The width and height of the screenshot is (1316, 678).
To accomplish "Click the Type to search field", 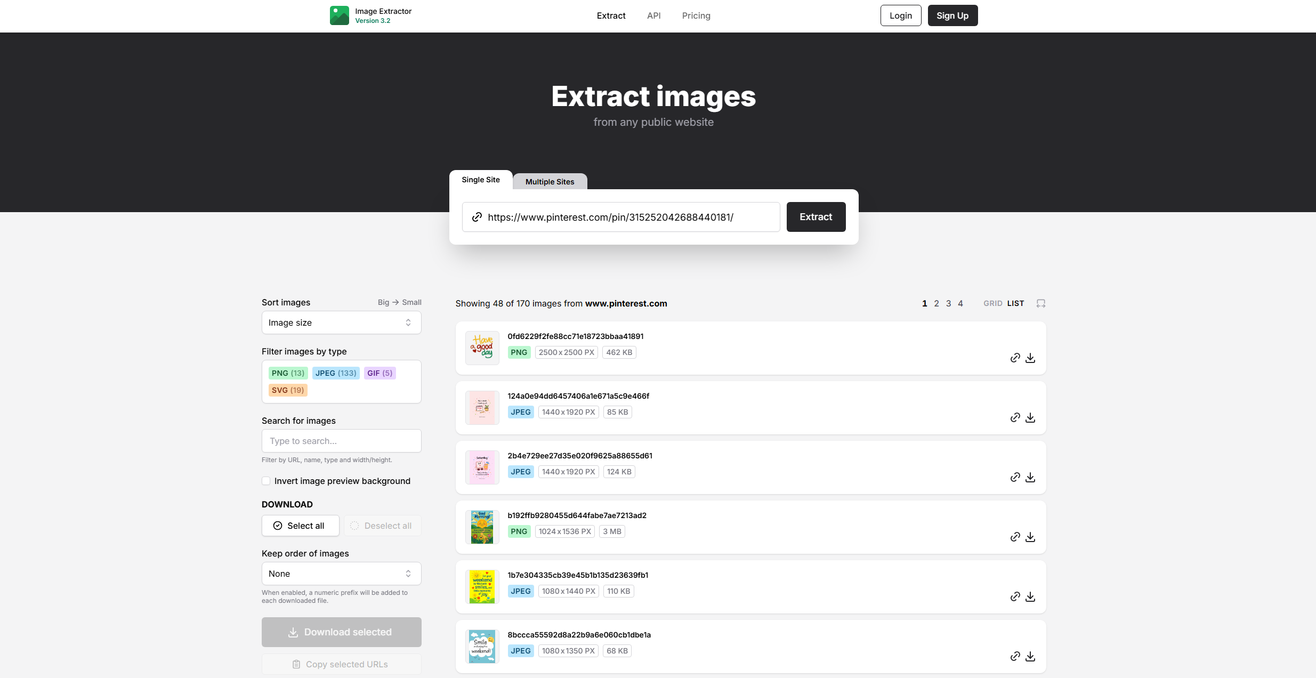I will (x=341, y=441).
